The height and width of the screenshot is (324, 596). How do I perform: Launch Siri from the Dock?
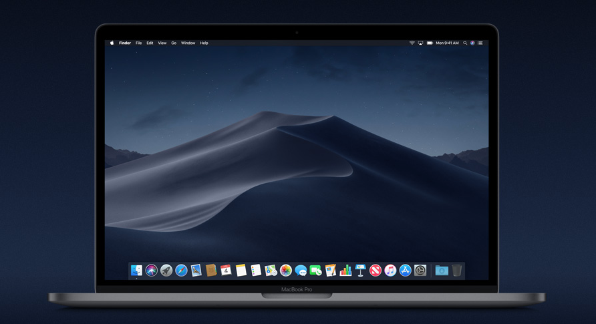pos(151,271)
